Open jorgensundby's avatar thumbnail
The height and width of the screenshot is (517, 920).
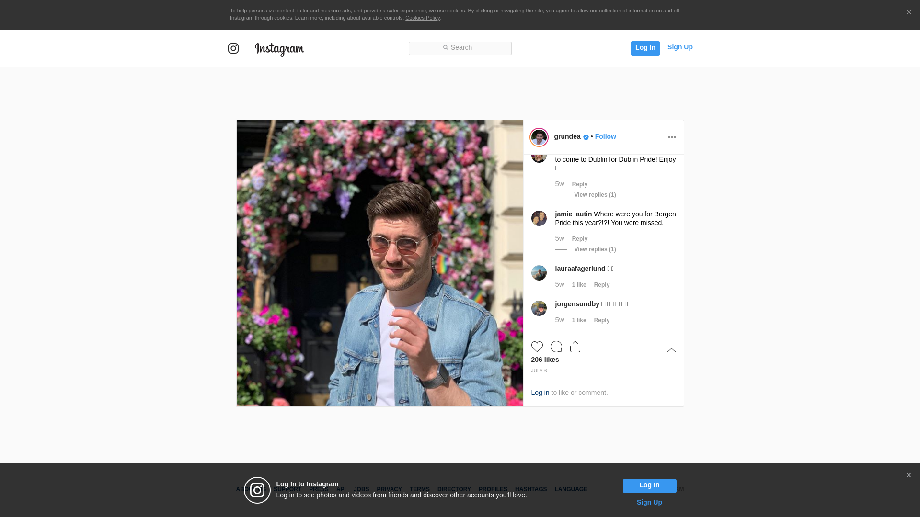point(539,308)
